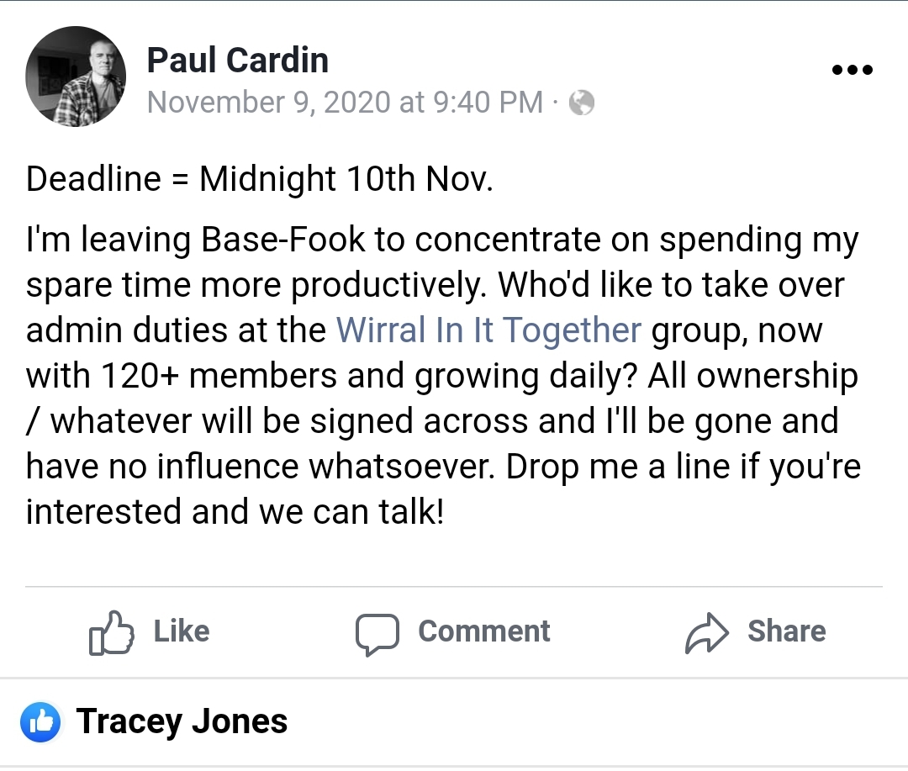Screen dimensions: 908x771
Task: Click the blue like reaction badge
Action: coord(40,722)
